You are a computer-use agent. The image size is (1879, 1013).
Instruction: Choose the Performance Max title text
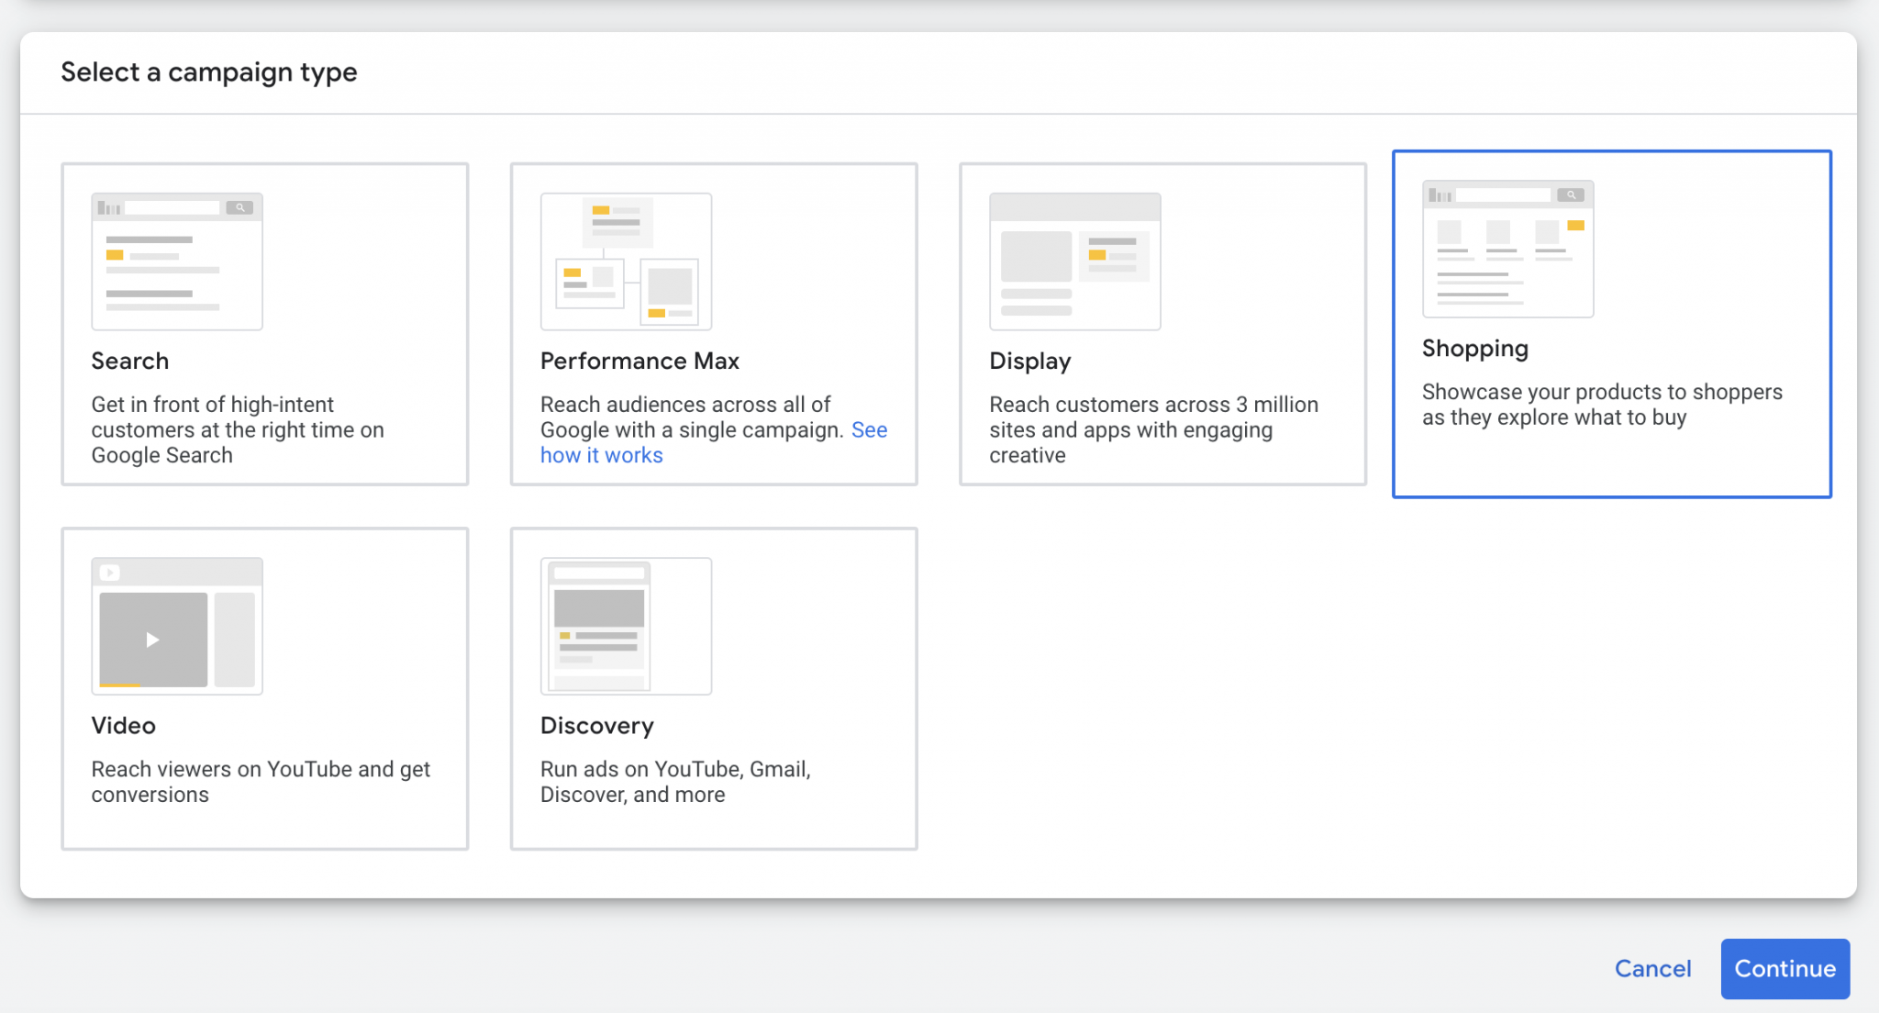coord(639,361)
